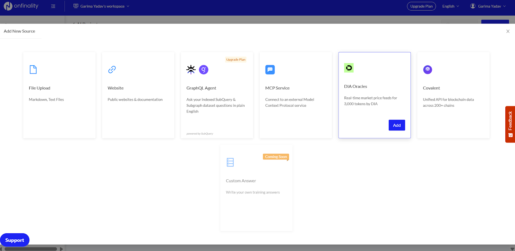
Task: Click the purple Subgraph circle icon
Action: [204, 69]
